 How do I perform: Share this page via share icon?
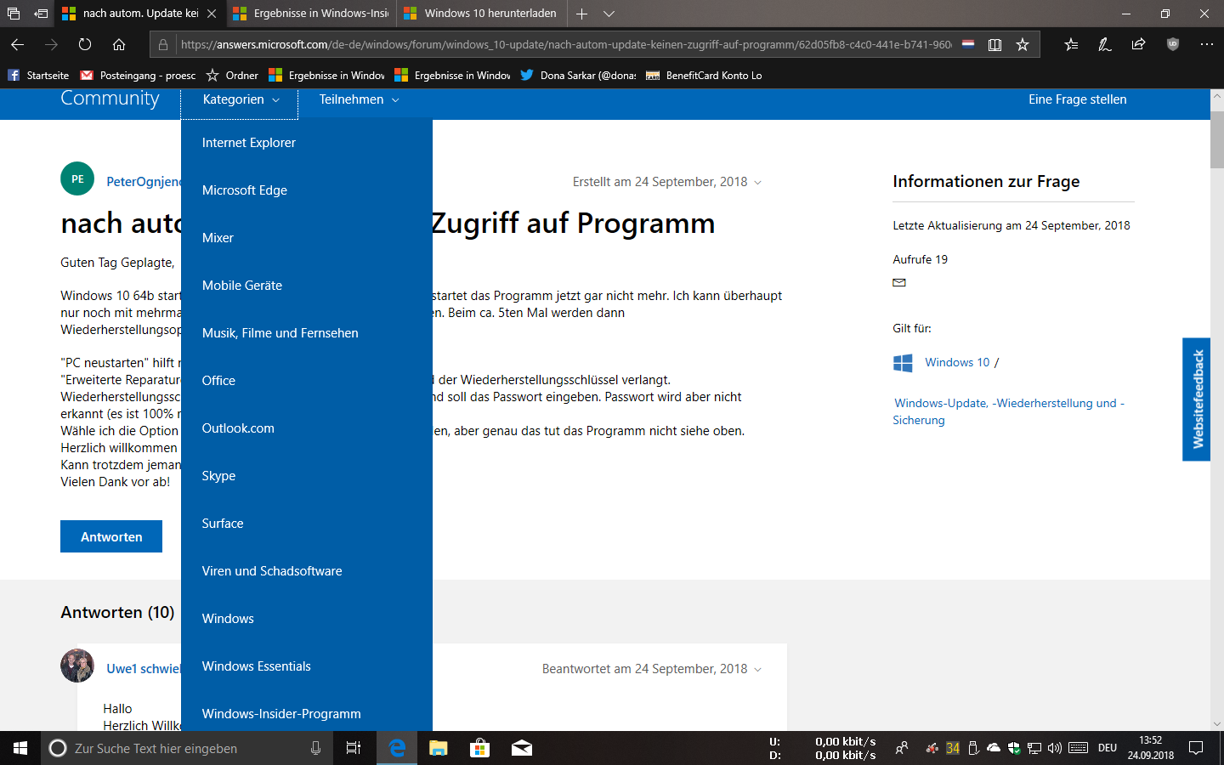[1138, 44]
